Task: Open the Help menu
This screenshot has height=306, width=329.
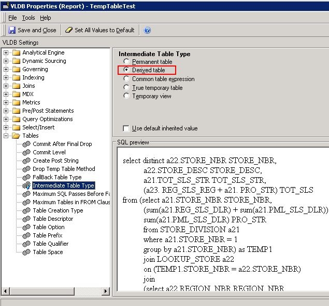Action: click(x=46, y=18)
